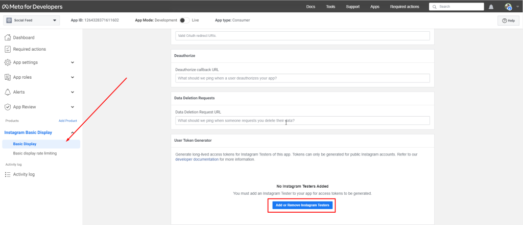Image resolution: width=523 pixels, height=225 pixels.
Task: Open Activity log in the sidebar
Action: pos(23,174)
